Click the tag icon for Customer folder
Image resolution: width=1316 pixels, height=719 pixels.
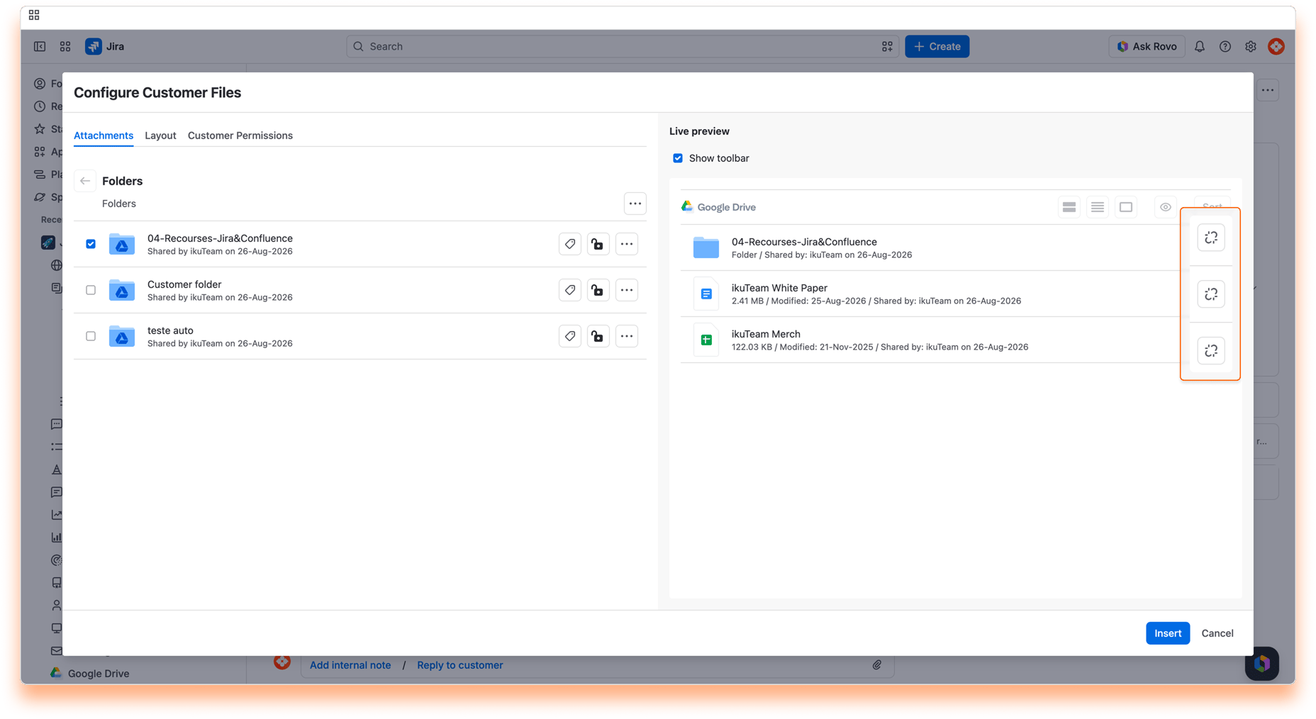[570, 290]
